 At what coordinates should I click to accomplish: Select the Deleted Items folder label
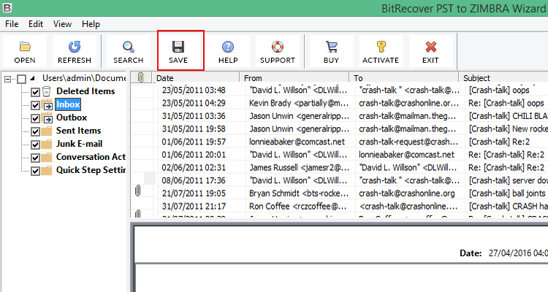[85, 91]
